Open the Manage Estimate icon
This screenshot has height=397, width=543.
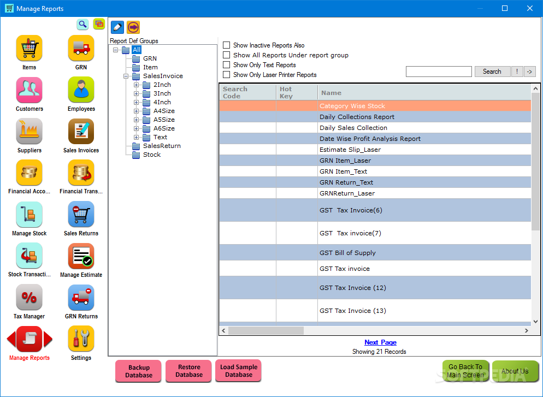click(81, 256)
